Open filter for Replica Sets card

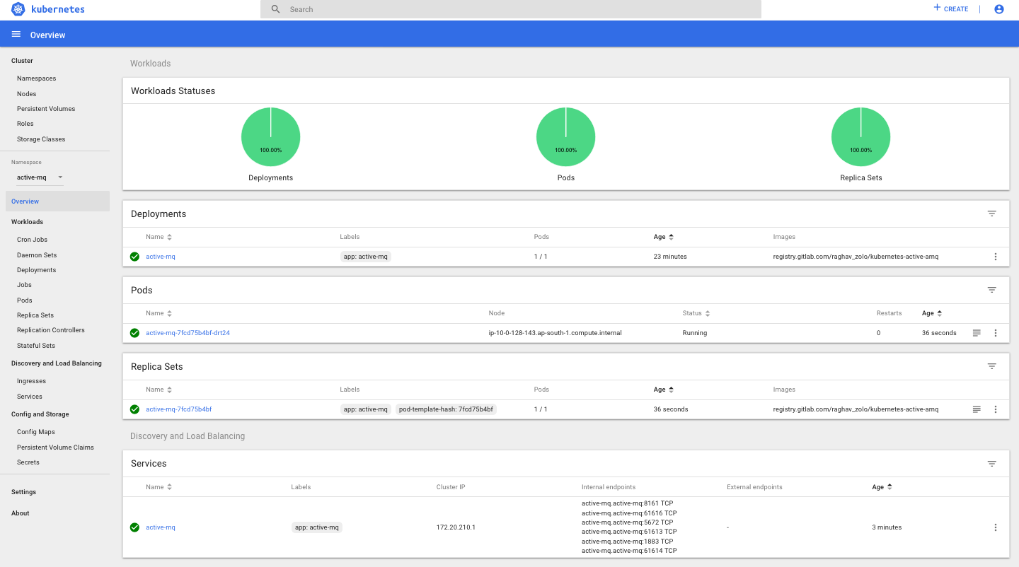[992, 366]
